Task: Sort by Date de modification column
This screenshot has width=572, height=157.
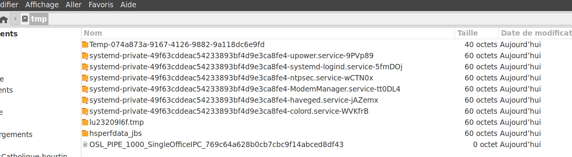Action: 536,33
